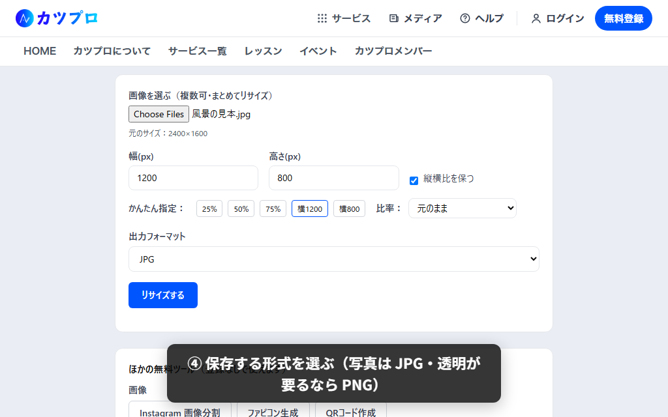The height and width of the screenshot is (417, 668).
Task: Click the 無料登録 button
Action: click(623, 18)
